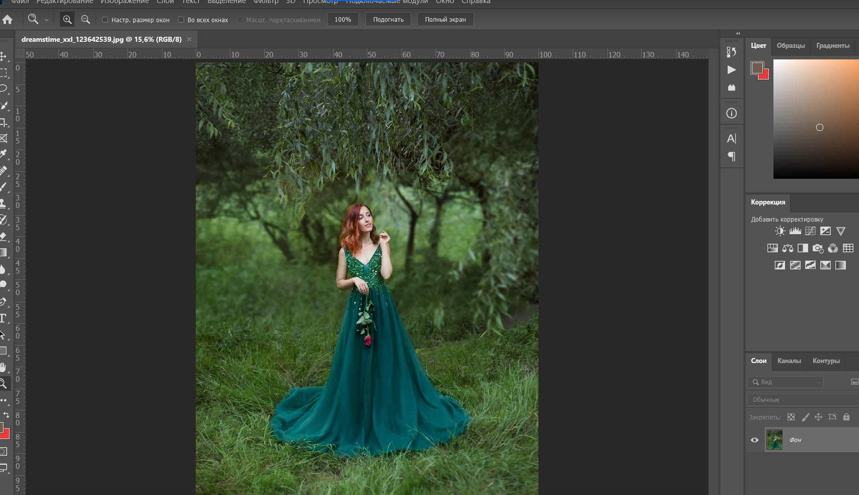Select the Hand tool

[3, 367]
